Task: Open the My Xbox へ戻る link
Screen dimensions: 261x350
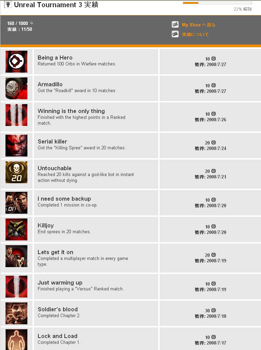Action: pos(198,25)
